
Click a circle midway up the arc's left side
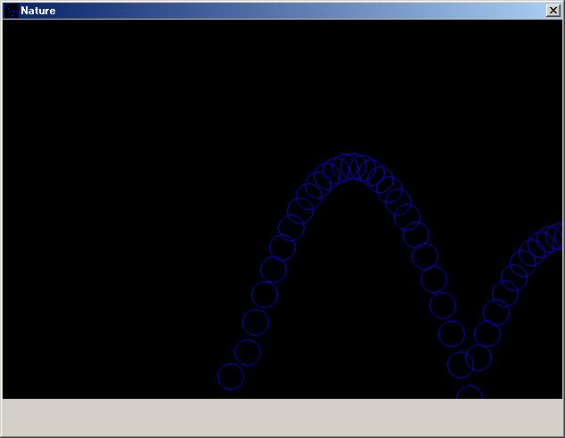point(274,269)
